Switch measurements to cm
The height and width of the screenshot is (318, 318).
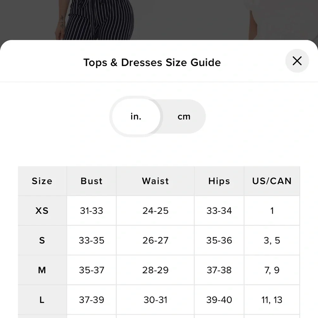coord(184,117)
